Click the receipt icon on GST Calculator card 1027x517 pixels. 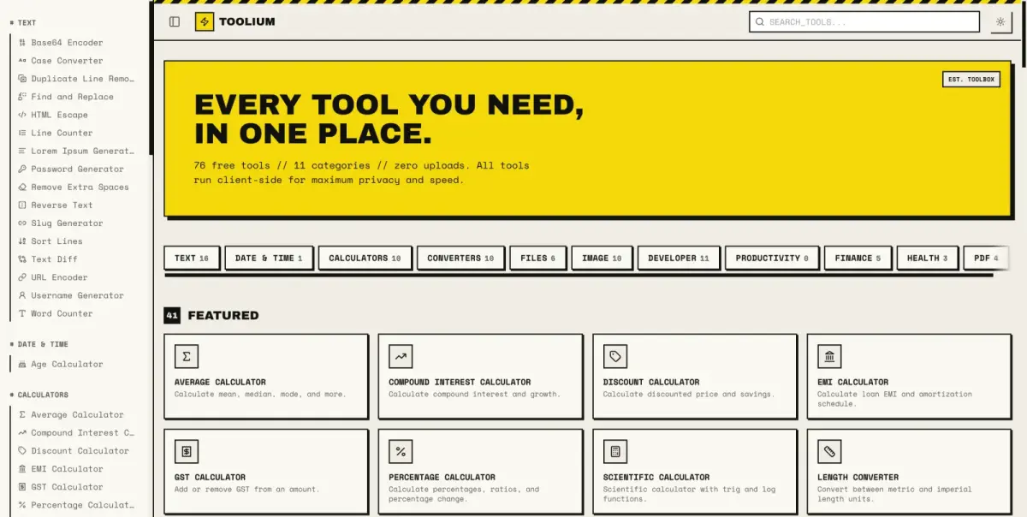click(186, 451)
